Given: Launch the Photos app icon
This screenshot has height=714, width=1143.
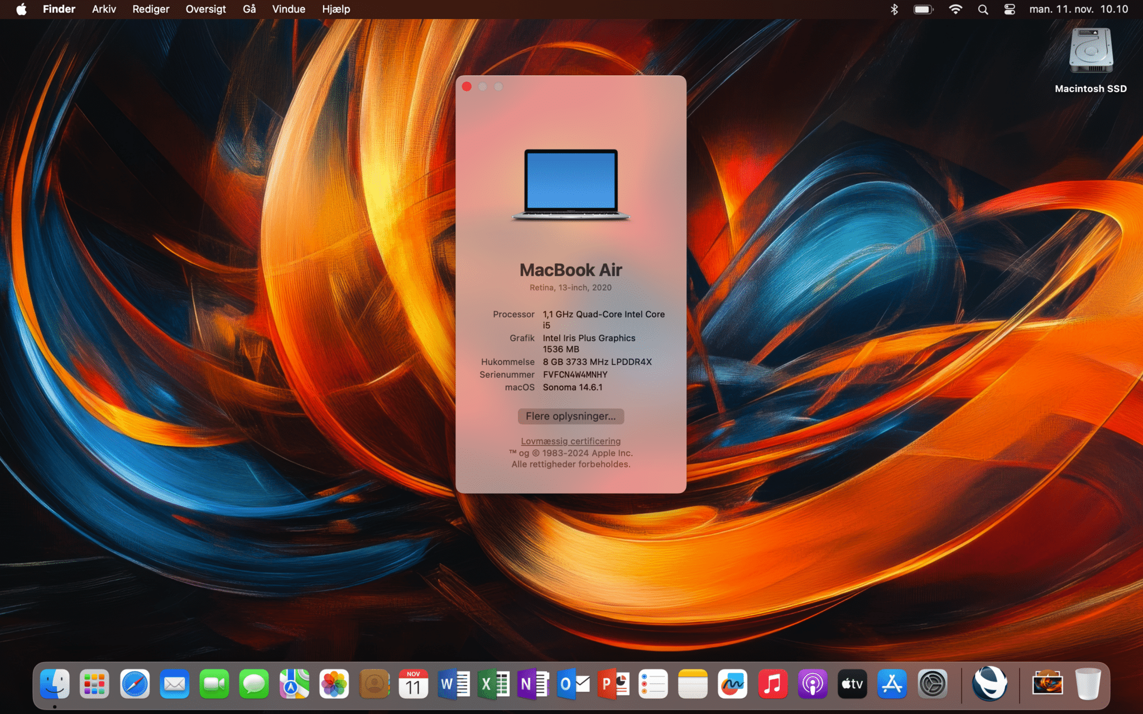Looking at the screenshot, I should (334, 684).
